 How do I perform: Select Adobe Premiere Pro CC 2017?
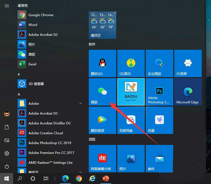click(x=51, y=153)
